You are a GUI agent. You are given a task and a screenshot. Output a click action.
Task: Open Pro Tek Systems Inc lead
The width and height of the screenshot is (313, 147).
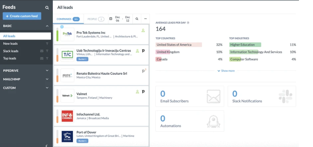[101, 35]
